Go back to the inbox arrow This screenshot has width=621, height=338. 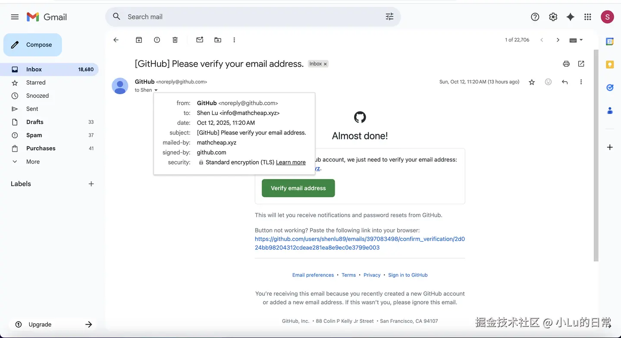point(116,40)
